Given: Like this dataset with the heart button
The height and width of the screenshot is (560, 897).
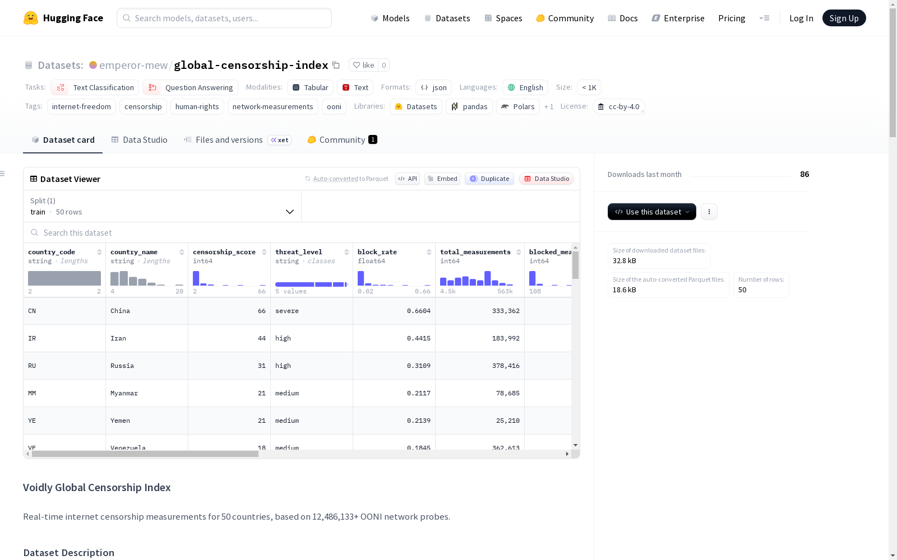Looking at the screenshot, I should pos(363,65).
